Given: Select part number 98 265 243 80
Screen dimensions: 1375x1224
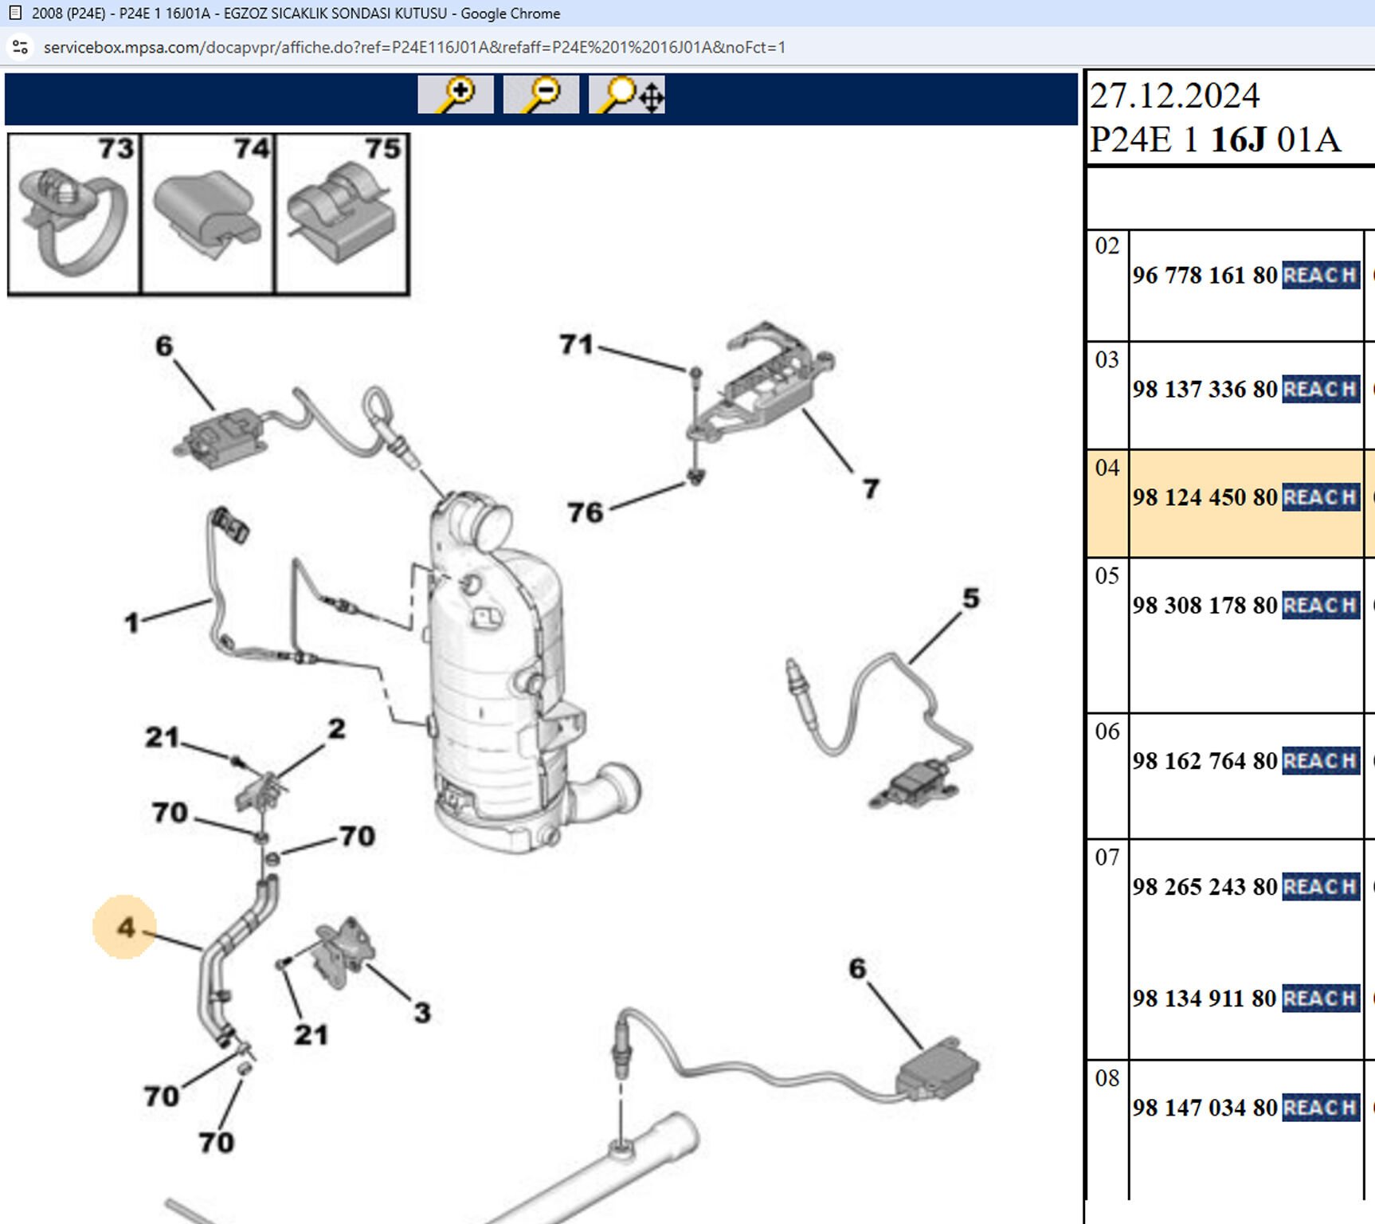Looking at the screenshot, I should (x=1205, y=887).
